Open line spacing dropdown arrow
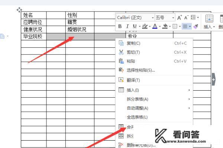223x148 pixels. click(x=198, y=18)
